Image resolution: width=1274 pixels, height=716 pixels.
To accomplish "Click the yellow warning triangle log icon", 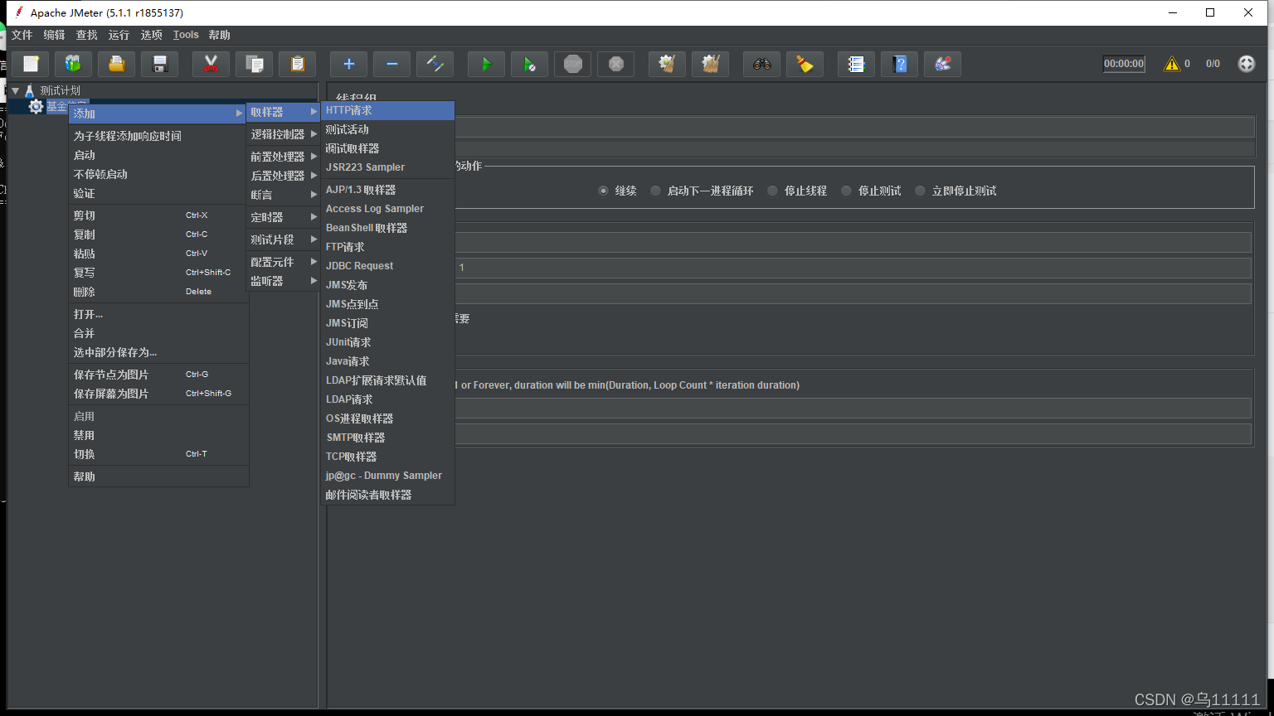I will [1172, 64].
